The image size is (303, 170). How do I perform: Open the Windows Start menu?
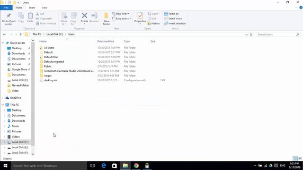(x=5, y=166)
